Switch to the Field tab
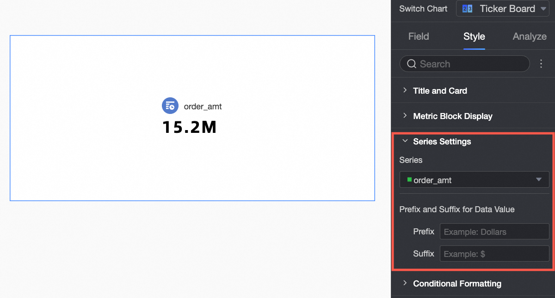 419,36
